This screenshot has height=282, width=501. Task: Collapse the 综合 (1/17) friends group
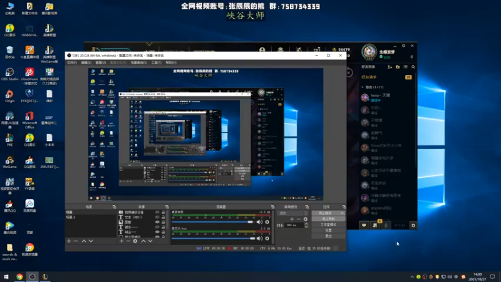pos(363,87)
